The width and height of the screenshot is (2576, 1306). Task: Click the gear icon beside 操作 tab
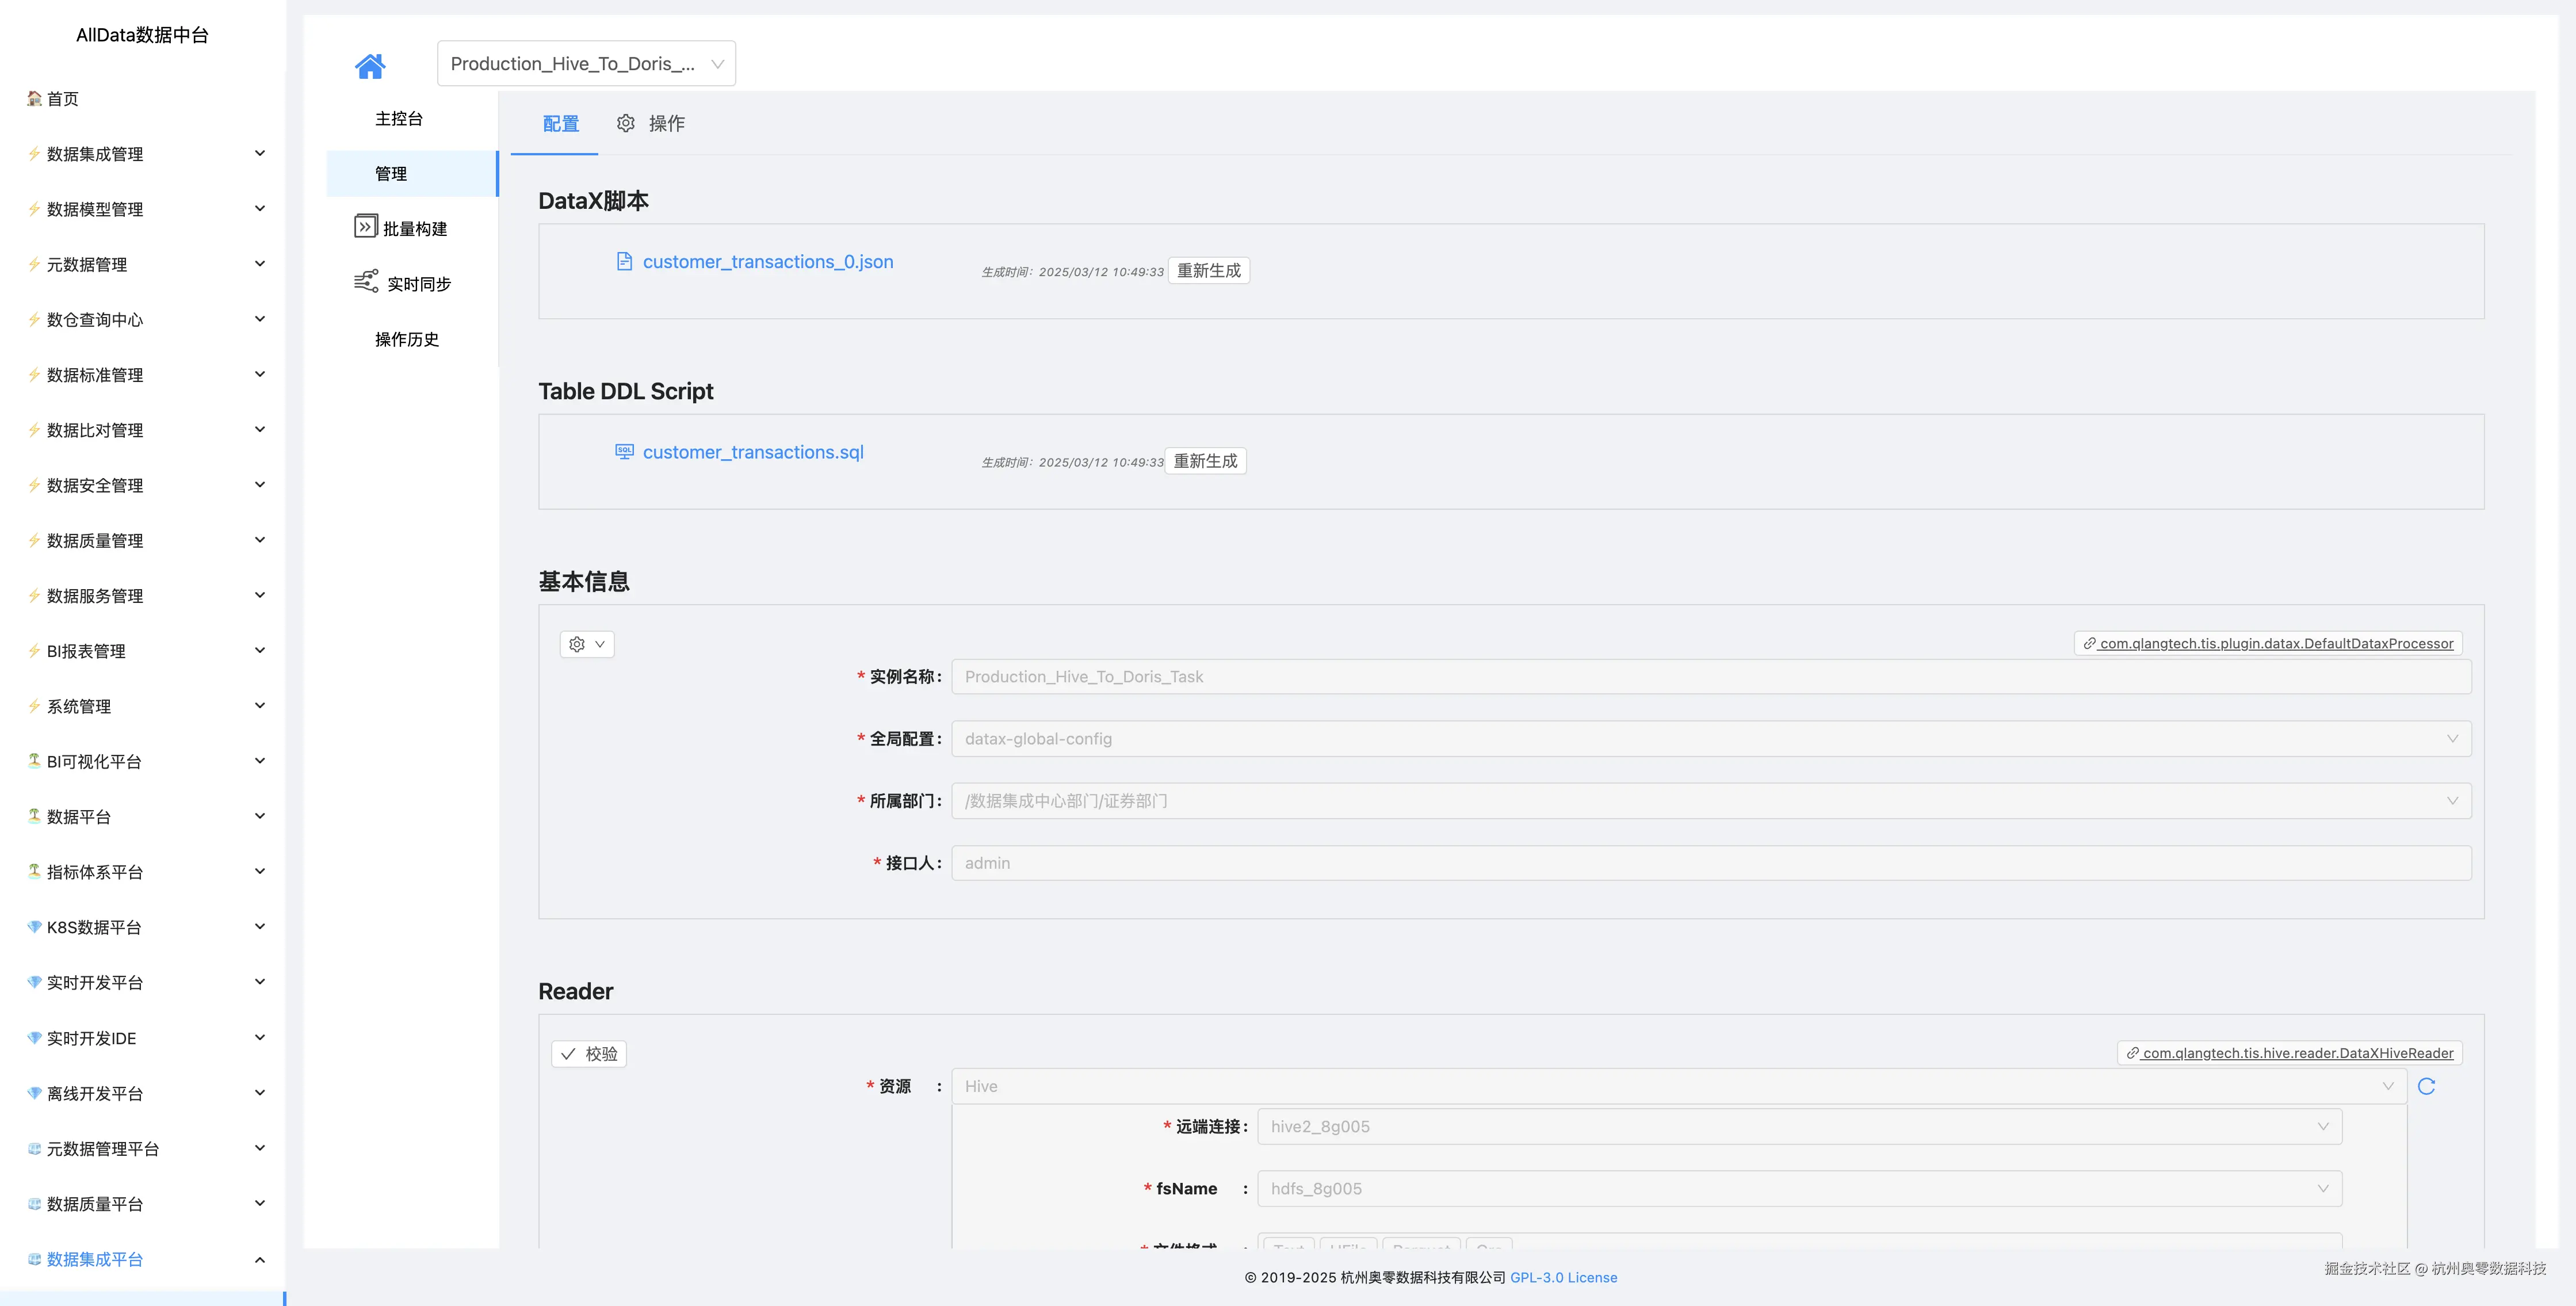tap(625, 123)
